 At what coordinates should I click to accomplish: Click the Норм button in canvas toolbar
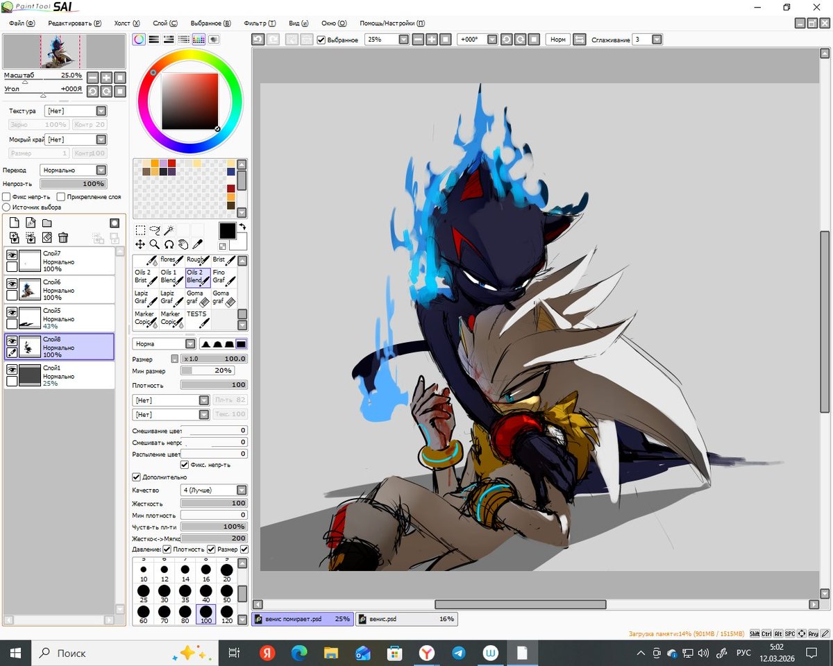[x=557, y=40]
